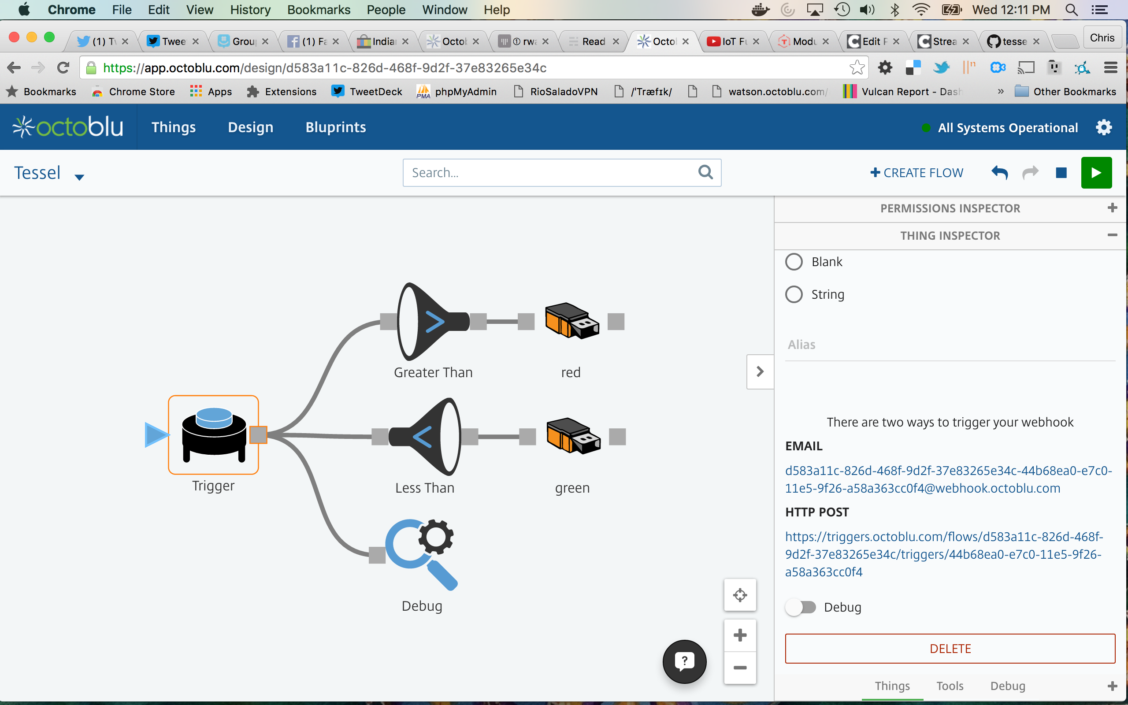Viewport: 1128px width, 705px height.
Task: Select the Debug magnifier node
Action: tap(421, 554)
